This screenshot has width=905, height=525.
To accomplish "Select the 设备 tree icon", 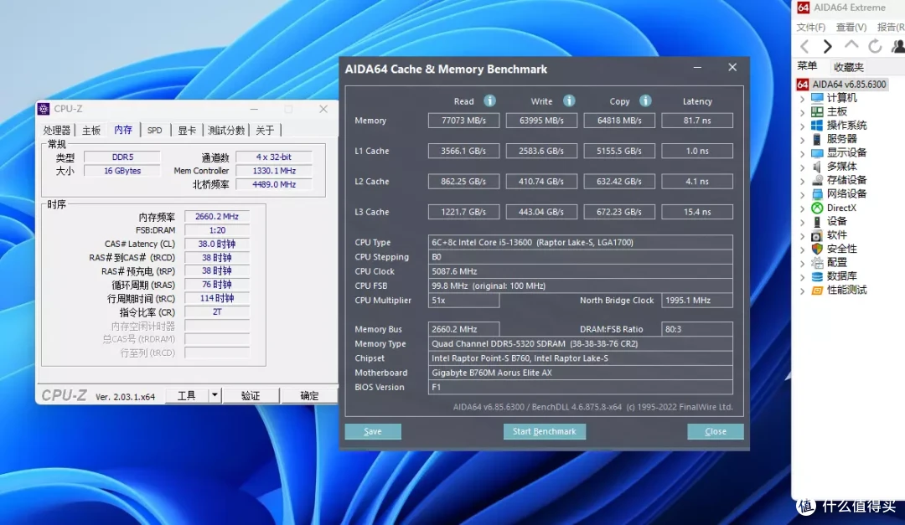I will (x=817, y=222).
